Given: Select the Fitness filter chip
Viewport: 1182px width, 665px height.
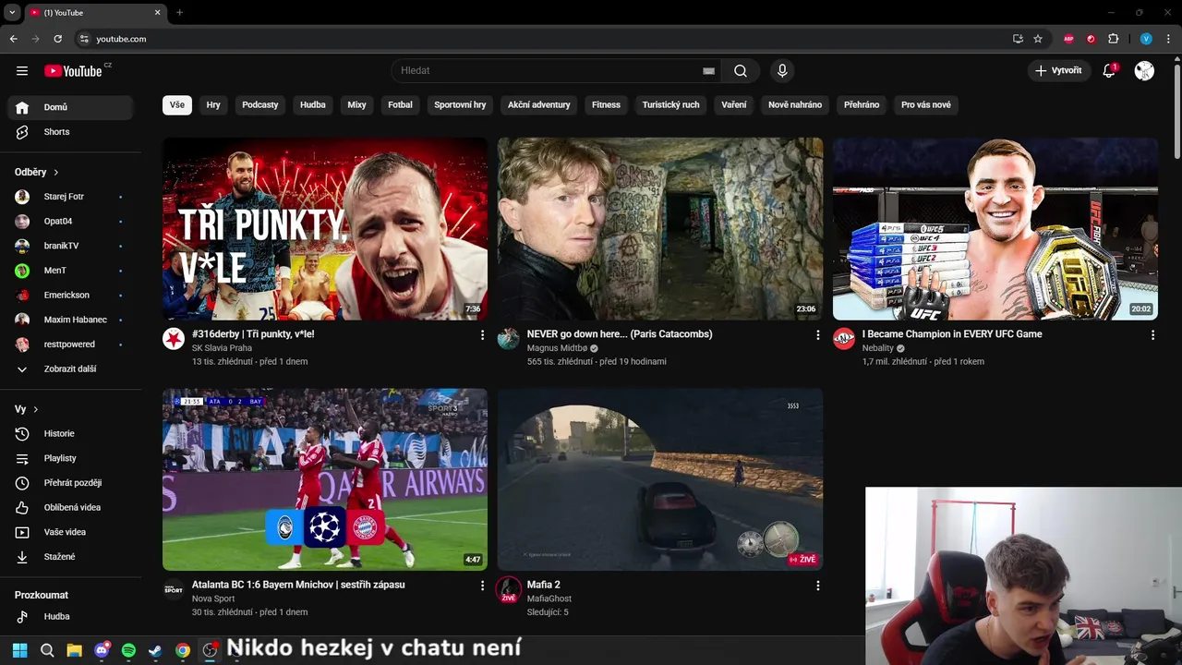Looking at the screenshot, I should click(x=606, y=104).
